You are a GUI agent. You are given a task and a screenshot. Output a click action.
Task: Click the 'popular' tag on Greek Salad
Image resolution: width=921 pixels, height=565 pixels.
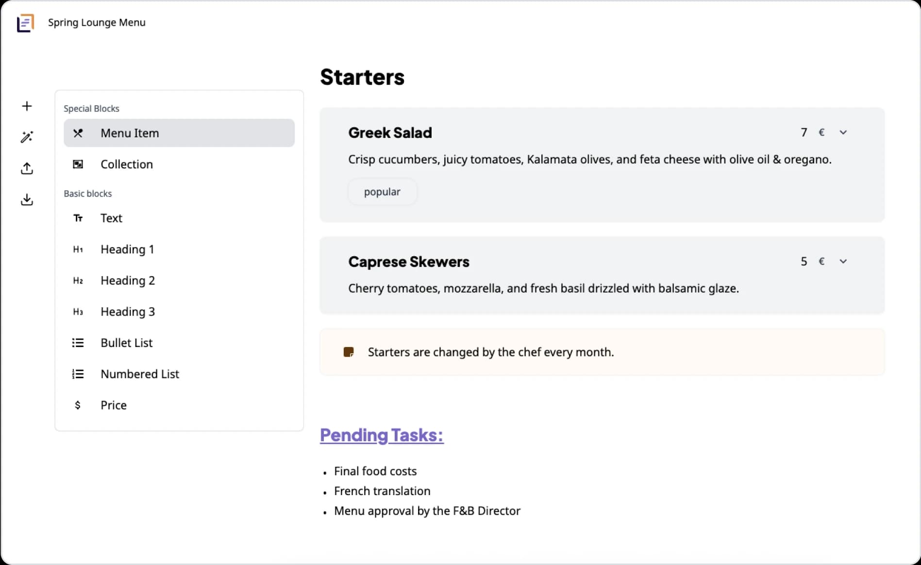(382, 192)
